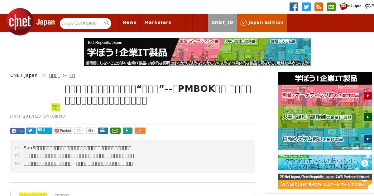Print the article using printer icon

pos(103,131)
